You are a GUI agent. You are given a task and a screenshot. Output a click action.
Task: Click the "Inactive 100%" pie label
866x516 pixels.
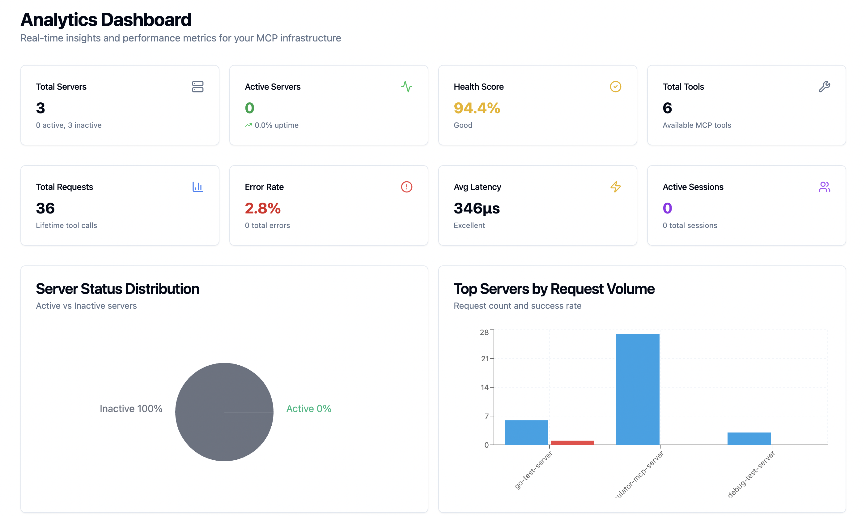tap(131, 409)
